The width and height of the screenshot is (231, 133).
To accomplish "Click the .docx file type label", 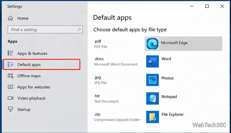I will pos(99,59).
